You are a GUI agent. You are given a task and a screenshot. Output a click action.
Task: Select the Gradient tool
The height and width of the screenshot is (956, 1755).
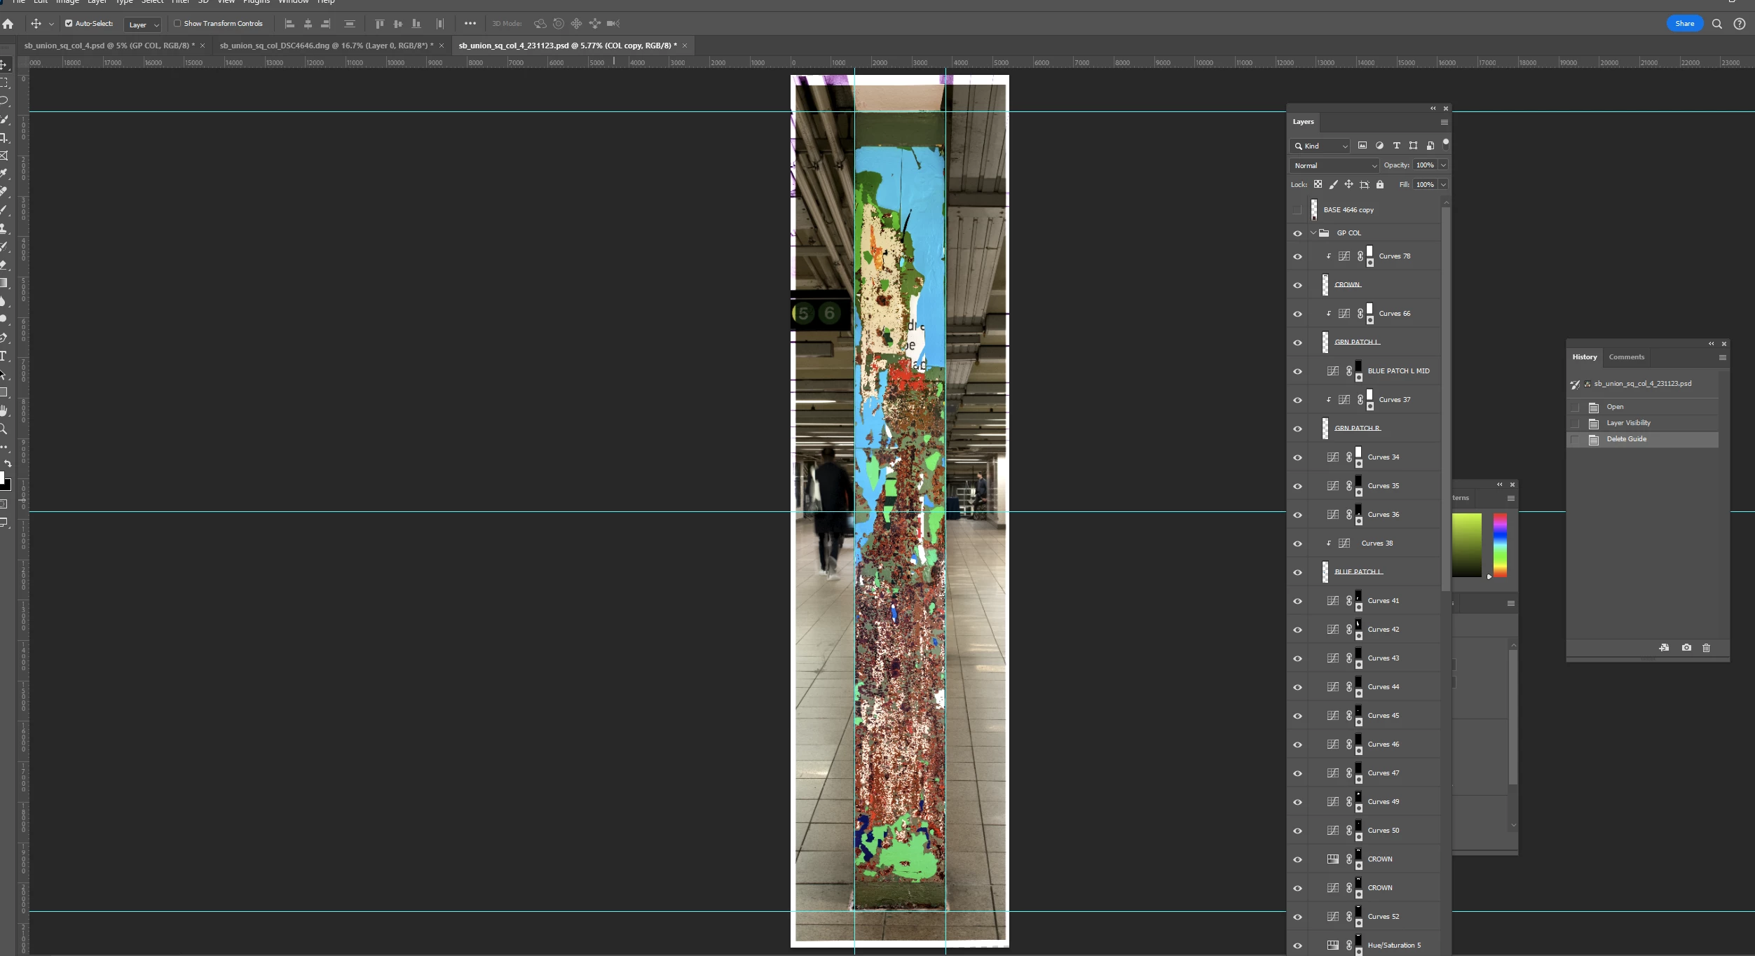pos(4,283)
